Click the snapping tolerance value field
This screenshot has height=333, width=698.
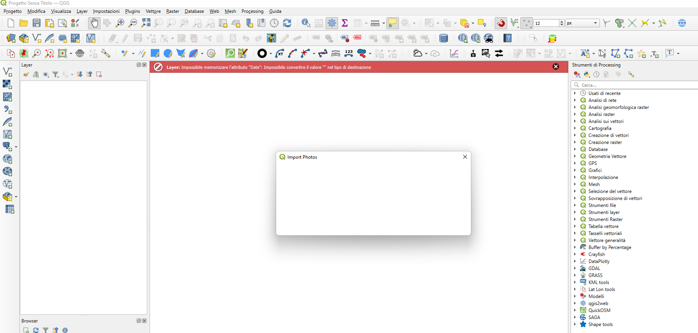[546, 23]
